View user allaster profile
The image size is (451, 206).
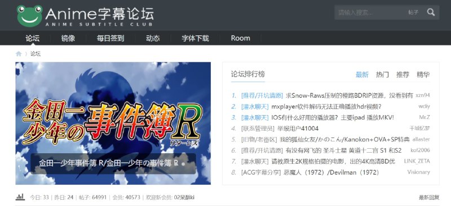(421, 139)
